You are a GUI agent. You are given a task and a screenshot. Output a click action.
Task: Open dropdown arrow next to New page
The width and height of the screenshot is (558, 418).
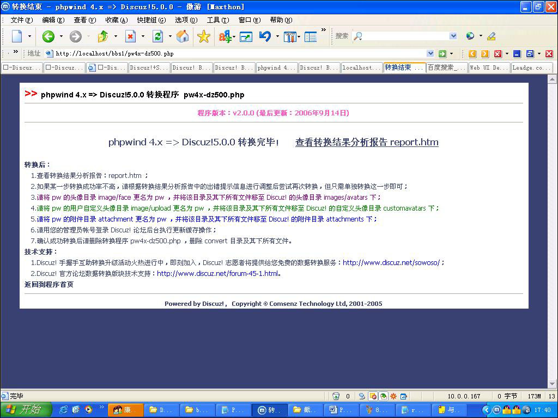29,36
